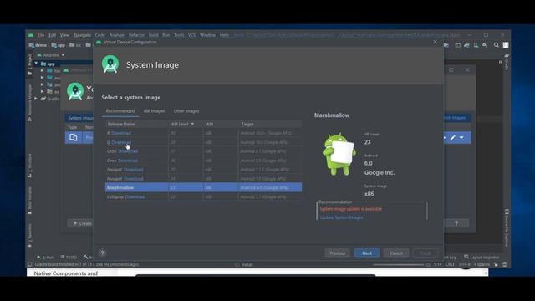Open the Navigate menu
This screenshot has width=535, height=301.
pos(82,35)
